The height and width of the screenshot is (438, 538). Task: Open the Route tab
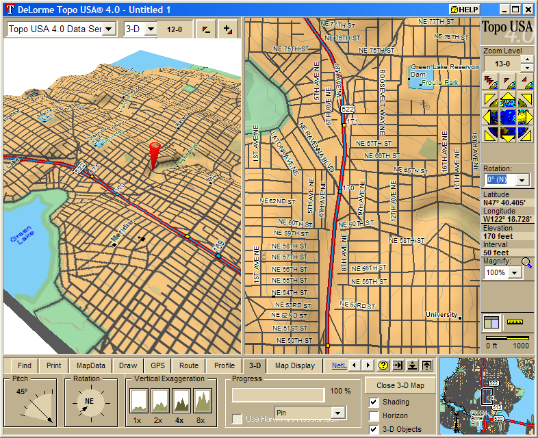click(x=189, y=365)
